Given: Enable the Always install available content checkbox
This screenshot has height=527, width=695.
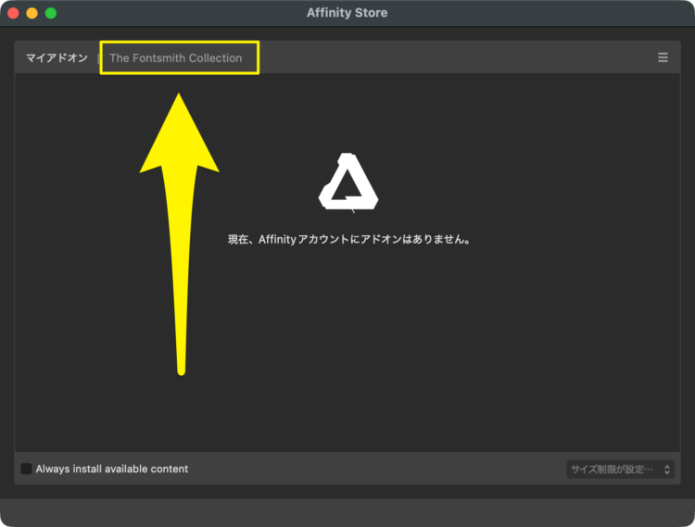Looking at the screenshot, I should tap(26, 469).
